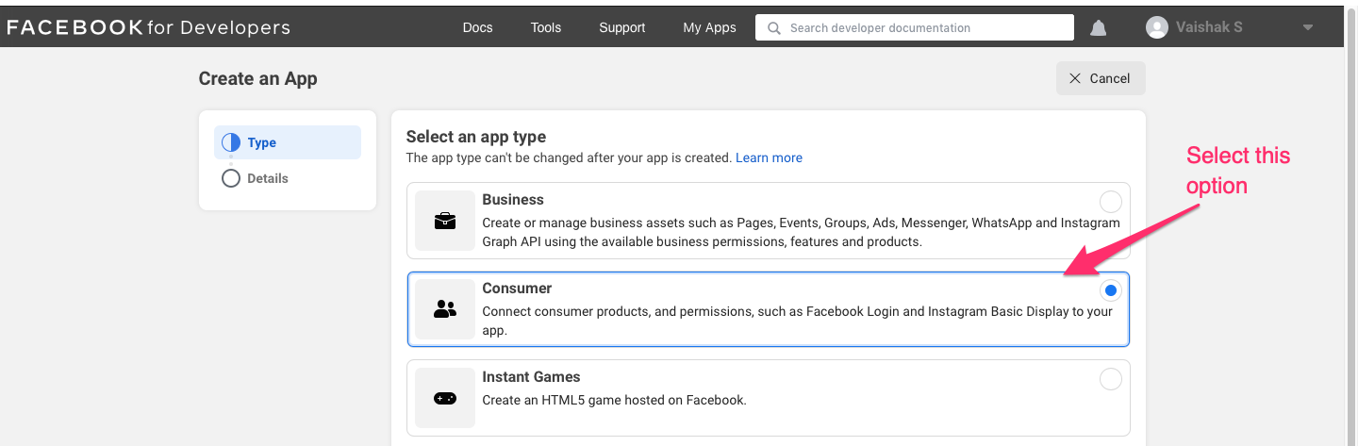Screen dimensions: 1358x446
Task: Click the empty Details step circle
Action: 231,178
